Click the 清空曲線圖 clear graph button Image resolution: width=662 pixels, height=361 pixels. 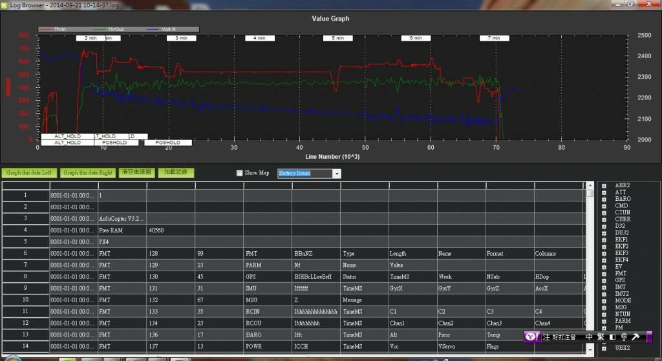[x=137, y=172]
